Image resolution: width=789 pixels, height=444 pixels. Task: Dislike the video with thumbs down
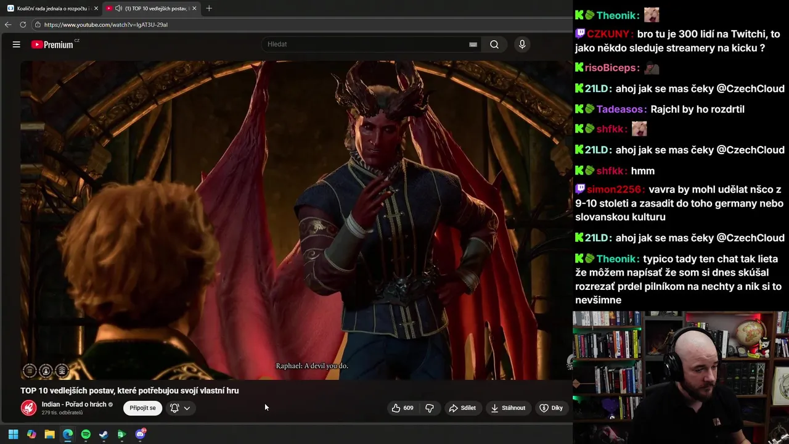430,408
